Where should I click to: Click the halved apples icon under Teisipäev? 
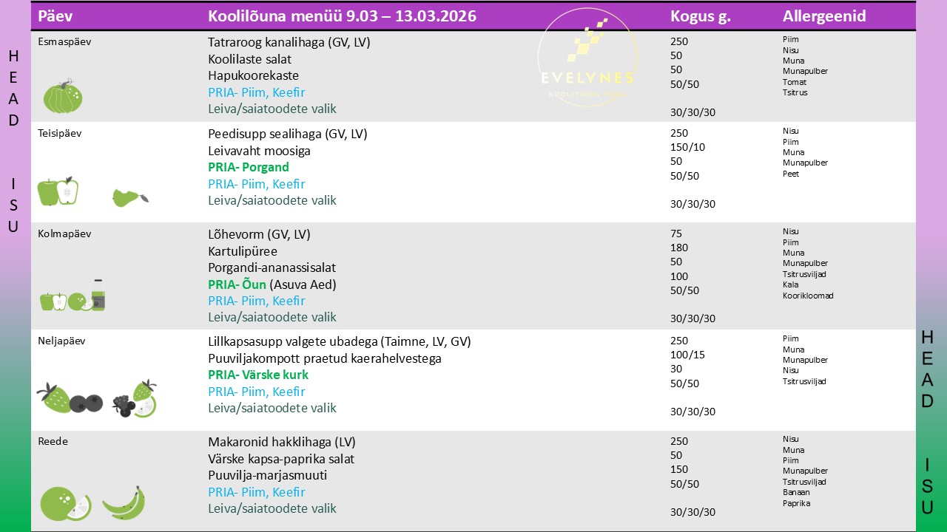pyautogui.click(x=58, y=191)
